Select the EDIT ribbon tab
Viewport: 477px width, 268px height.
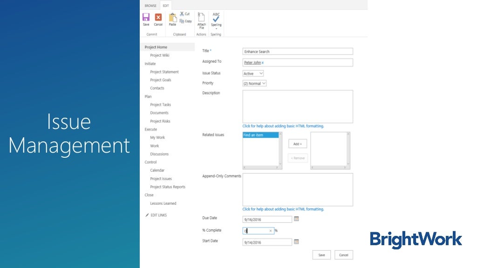165,6
